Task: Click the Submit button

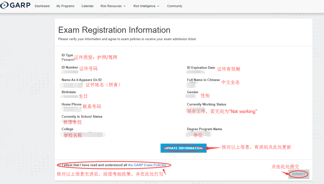Action: (298, 174)
